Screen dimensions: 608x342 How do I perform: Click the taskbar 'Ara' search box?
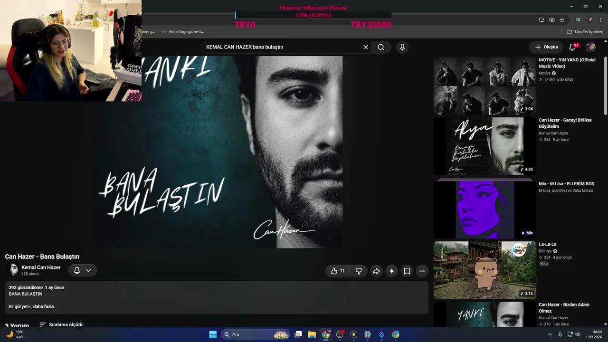(x=256, y=334)
